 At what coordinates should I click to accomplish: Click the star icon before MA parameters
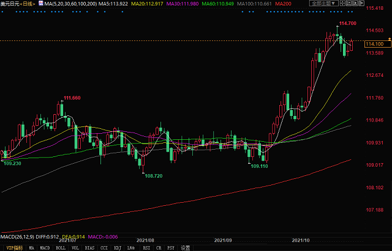[40, 4]
